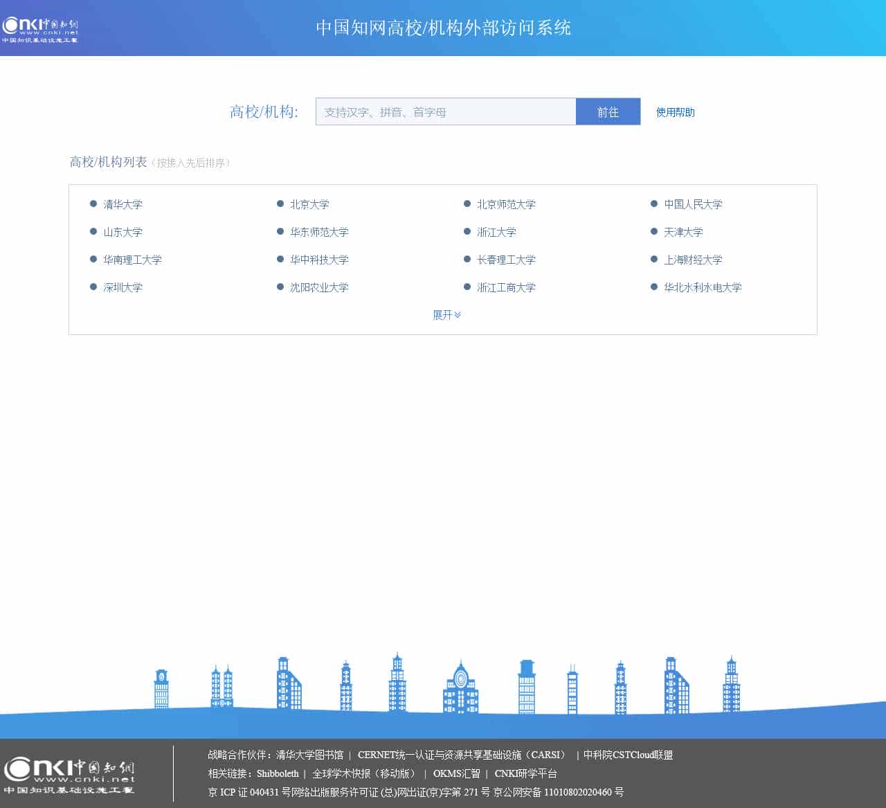Pick 深圳大学 from the list
The width and height of the screenshot is (886, 808).
pos(123,287)
